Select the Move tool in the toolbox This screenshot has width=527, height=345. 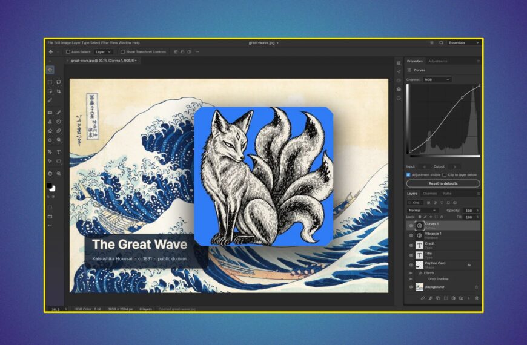click(50, 70)
